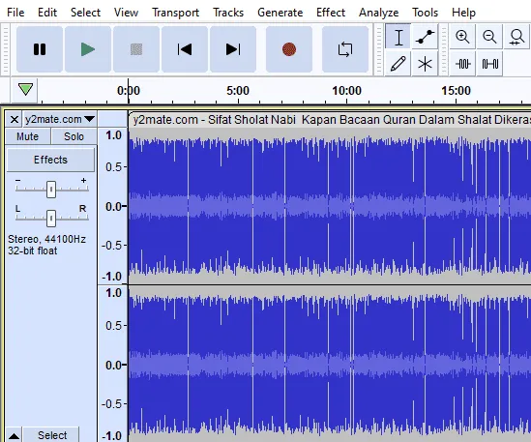The width and height of the screenshot is (531, 442).
Task: Close the y2mate.com track with the X
Action: coord(15,119)
